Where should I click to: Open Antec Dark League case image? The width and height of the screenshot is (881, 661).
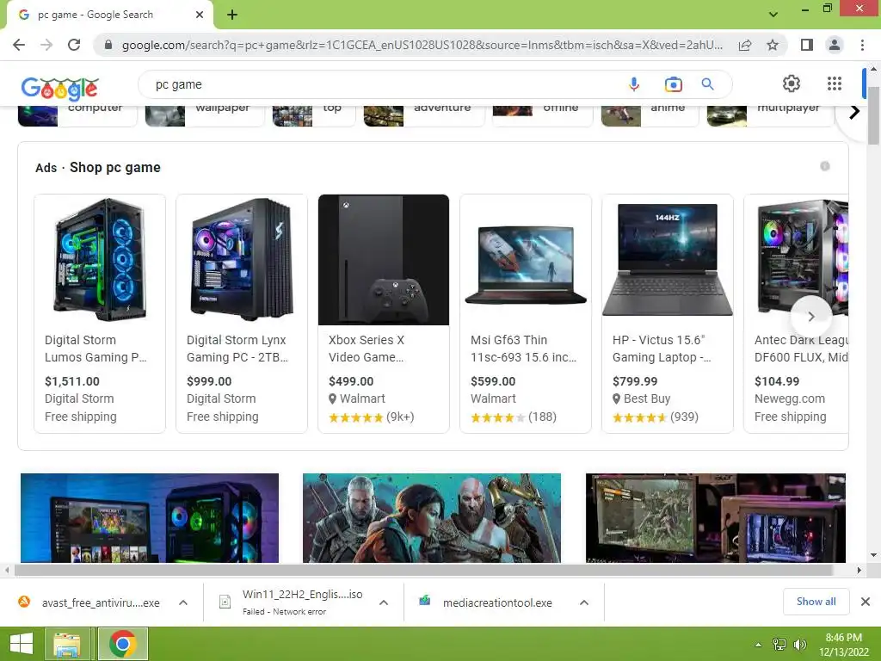pos(796,260)
